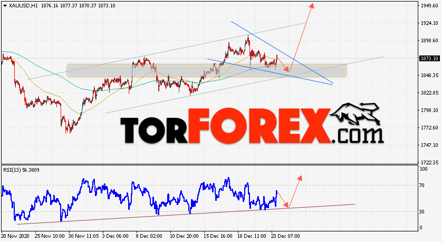Click the 1848.35 price axis value

429,76
